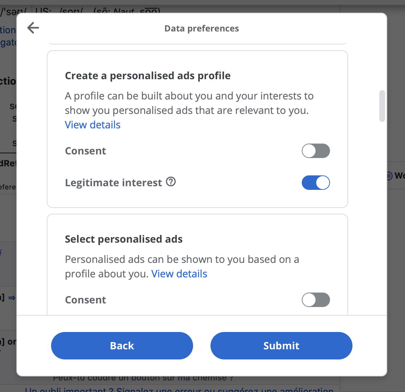405x392 pixels.
Task: Turn on Consent under Select personalised ads
Action: (x=316, y=300)
